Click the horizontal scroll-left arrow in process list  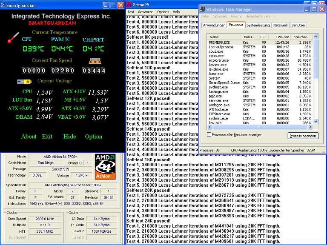point(210,127)
